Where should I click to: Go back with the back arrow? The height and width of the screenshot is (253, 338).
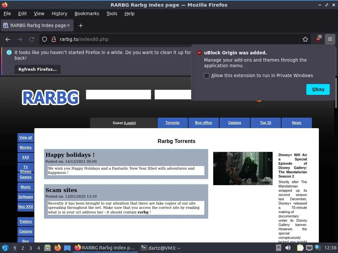(x=8, y=40)
